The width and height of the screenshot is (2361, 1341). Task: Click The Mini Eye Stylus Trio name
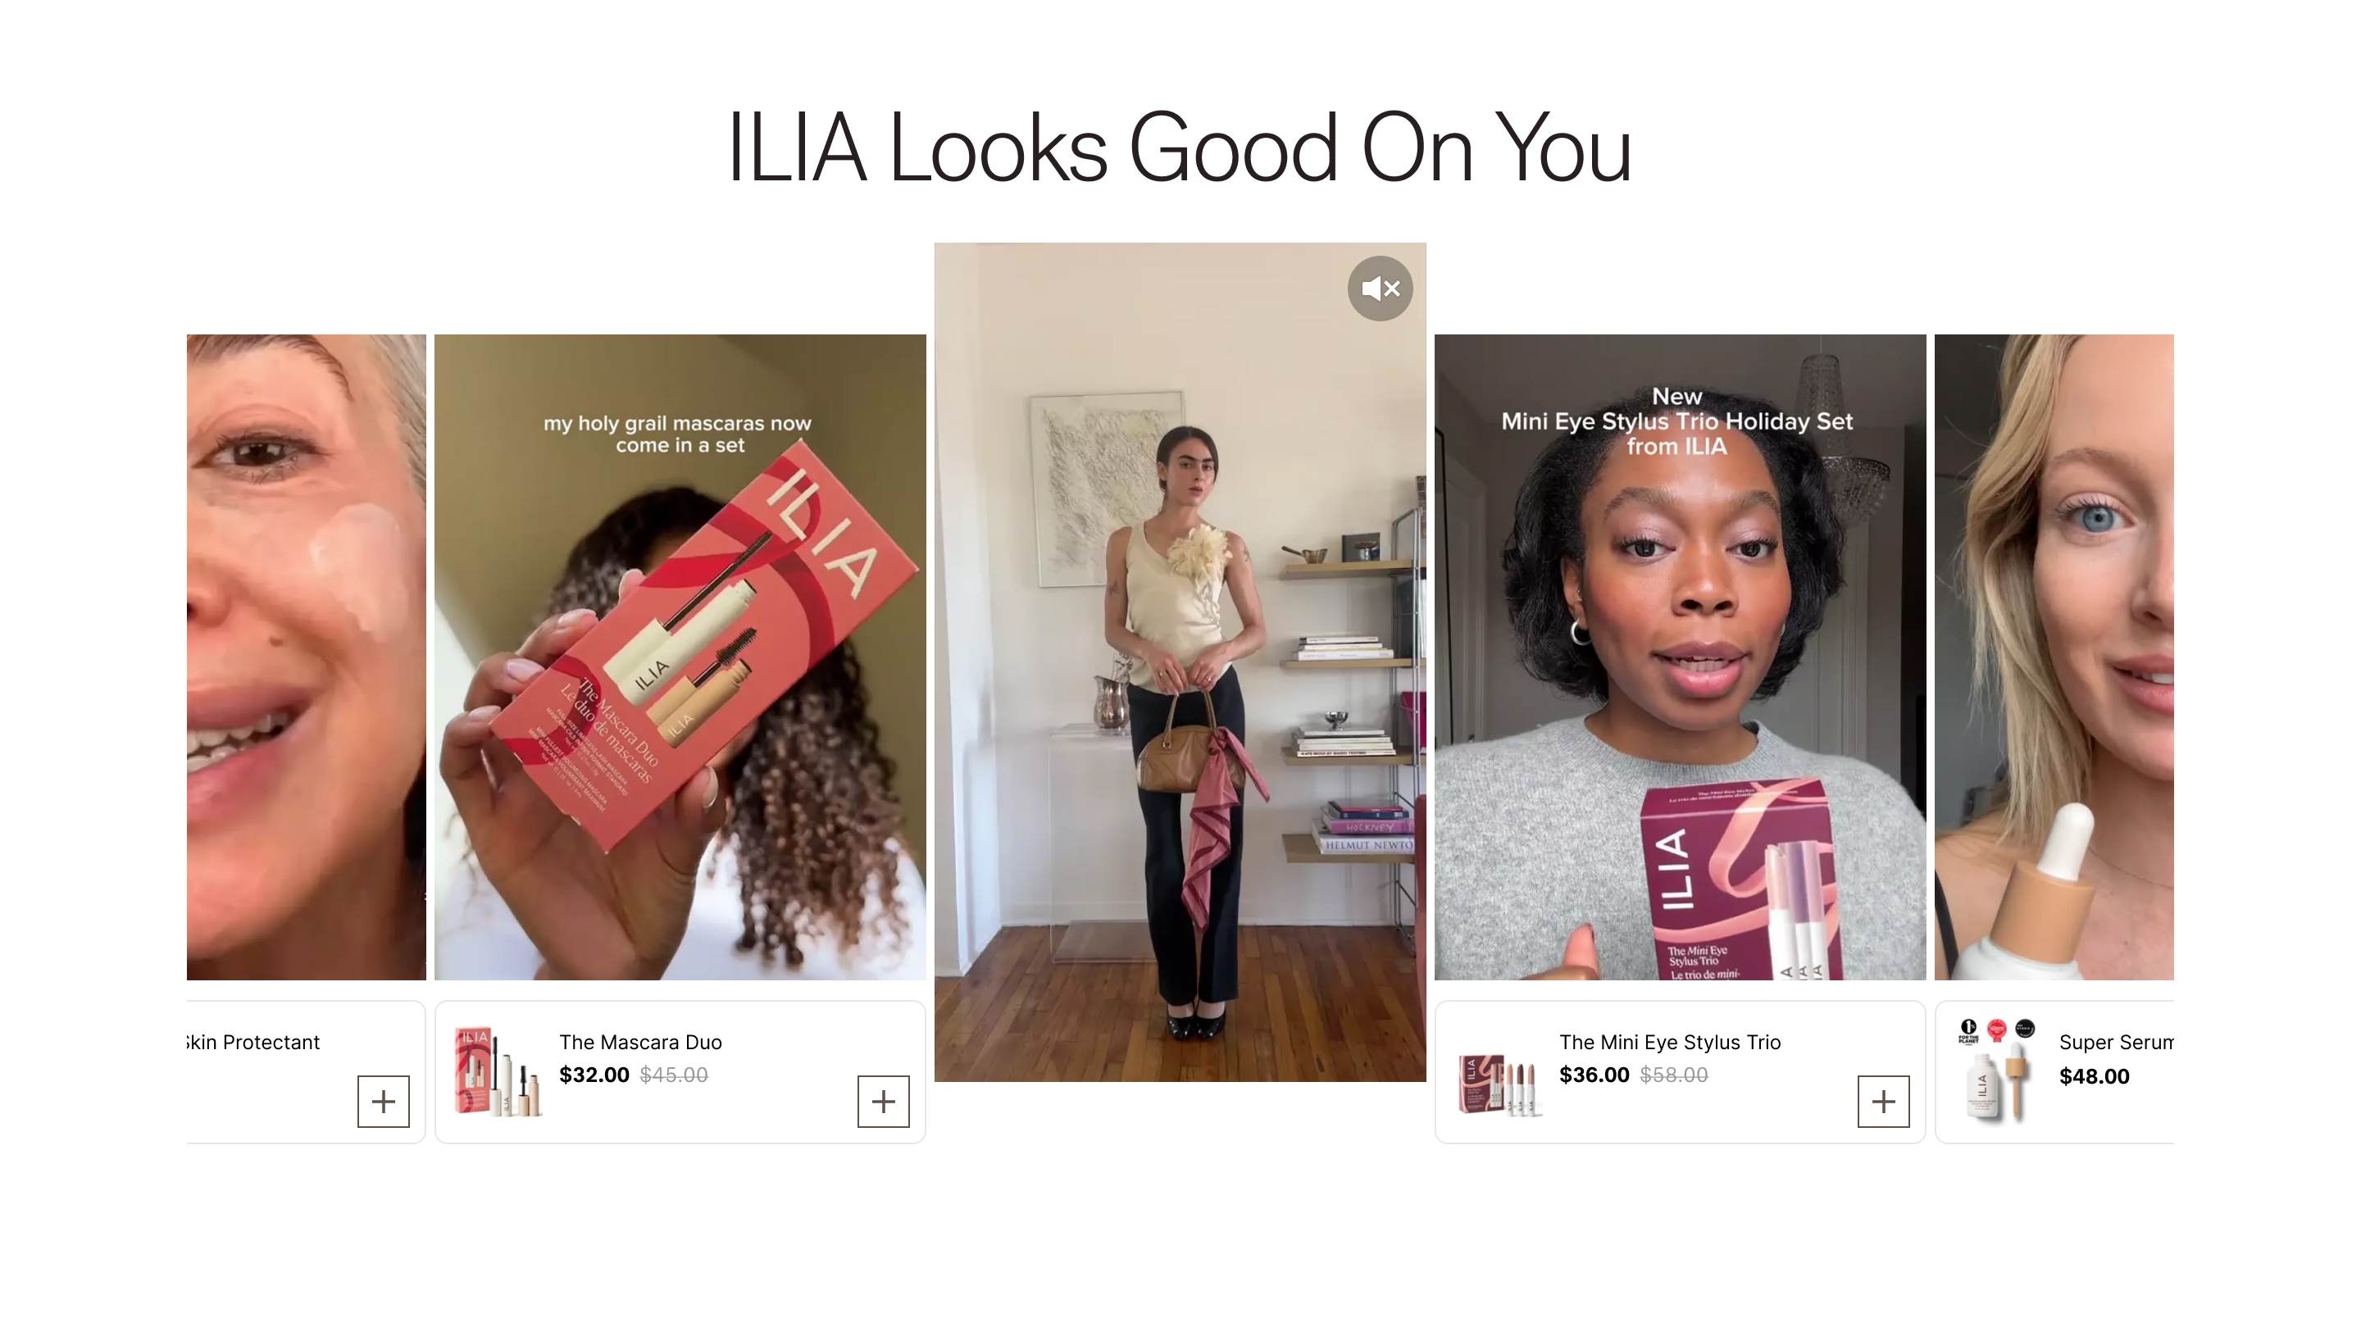point(1669,1042)
